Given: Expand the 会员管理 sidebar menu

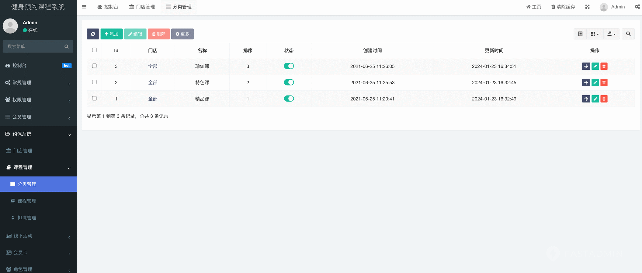Looking at the screenshot, I should coord(38,117).
